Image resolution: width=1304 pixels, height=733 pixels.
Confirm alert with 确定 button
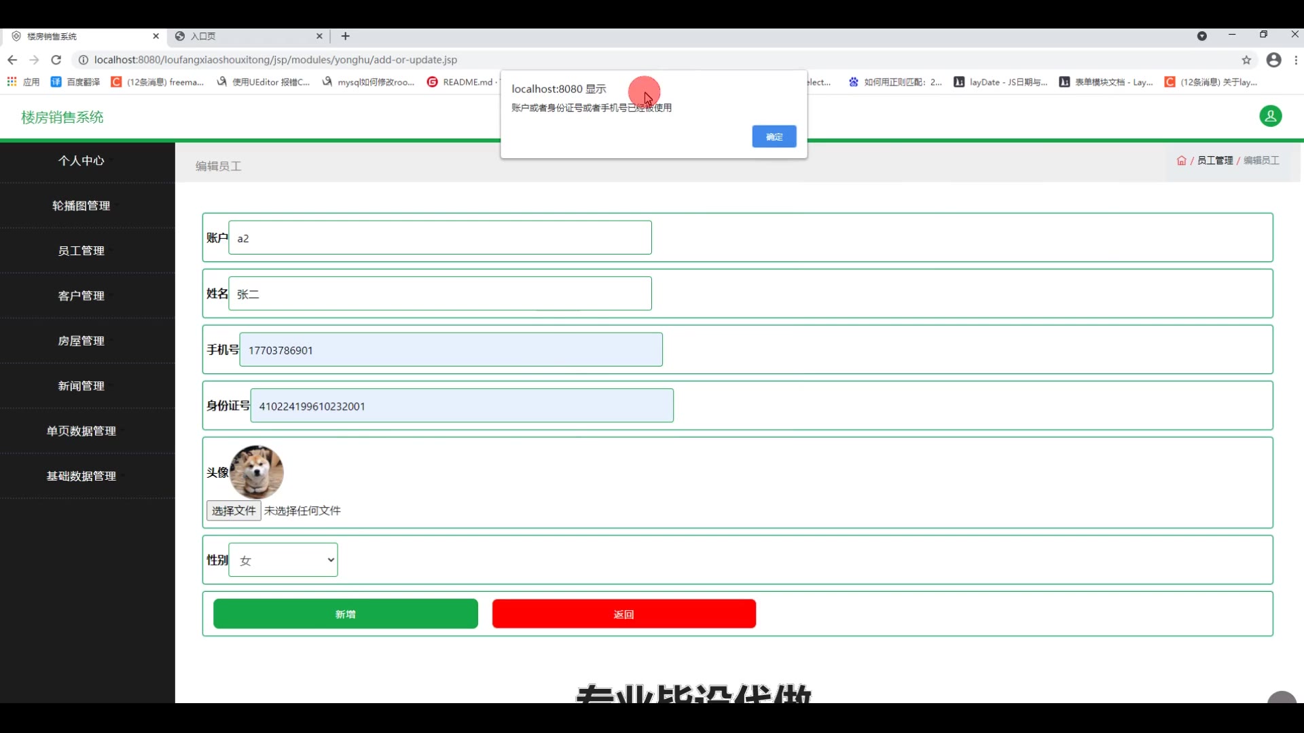point(774,136)
